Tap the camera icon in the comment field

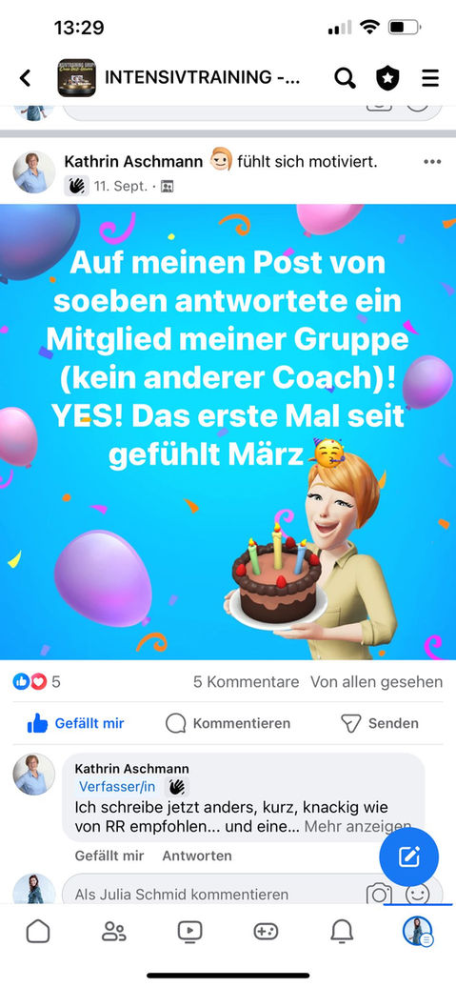coord(379,894)
